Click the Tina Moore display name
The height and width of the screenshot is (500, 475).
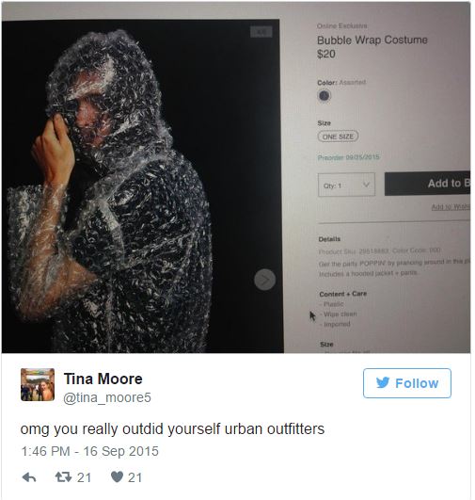(103, 379)
